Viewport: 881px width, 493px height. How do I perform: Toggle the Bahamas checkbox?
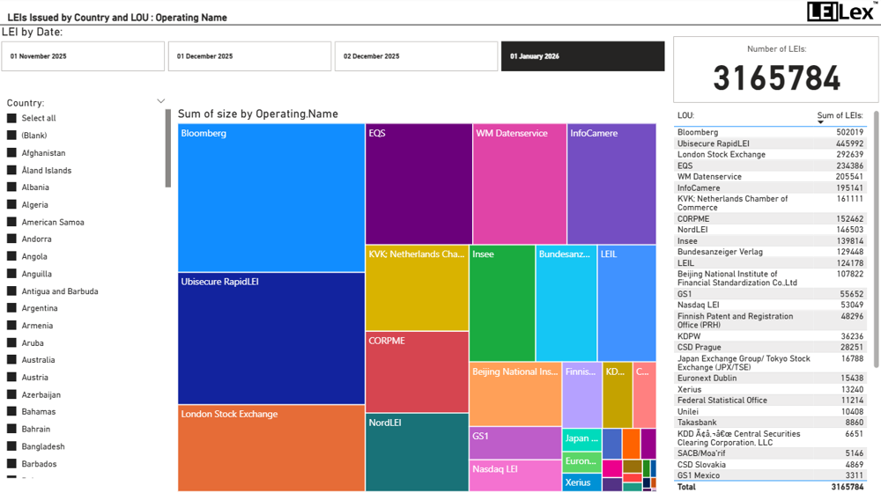pyautogui.click(x=12, y=412)
